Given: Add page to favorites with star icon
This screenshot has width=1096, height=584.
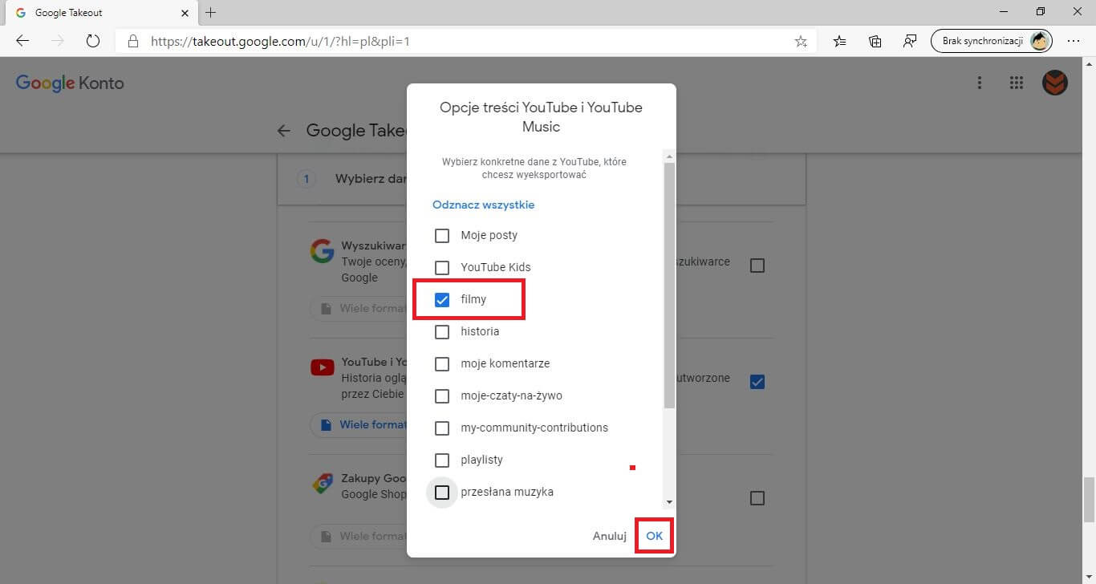Looking at the screenshot, I should tap(801, 42).
